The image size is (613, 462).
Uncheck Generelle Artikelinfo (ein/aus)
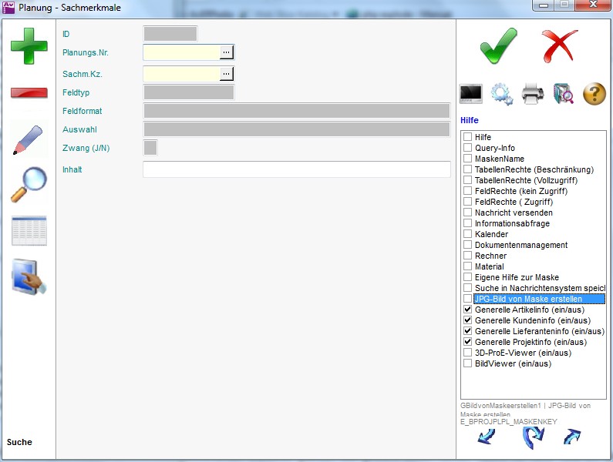468,310
